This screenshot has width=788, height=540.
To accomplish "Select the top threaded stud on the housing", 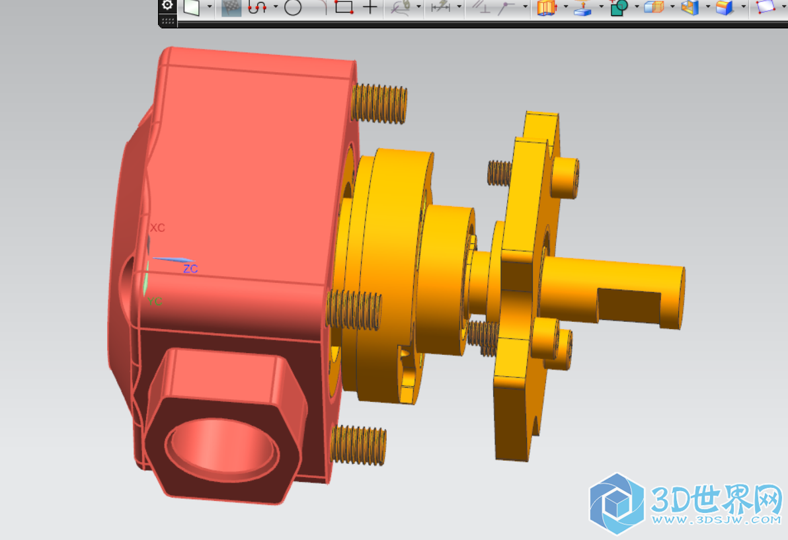I will coord(379,104).
